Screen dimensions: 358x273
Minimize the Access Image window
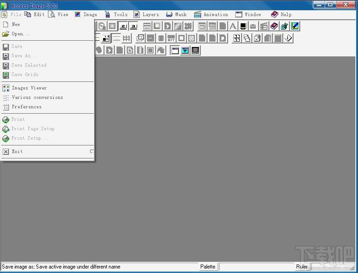point(319,5)
